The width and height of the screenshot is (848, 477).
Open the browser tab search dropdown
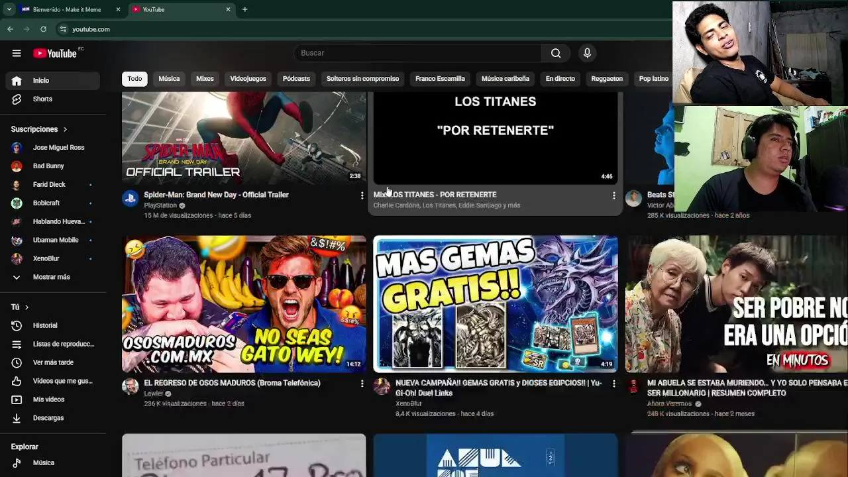(x=9, y=9)
